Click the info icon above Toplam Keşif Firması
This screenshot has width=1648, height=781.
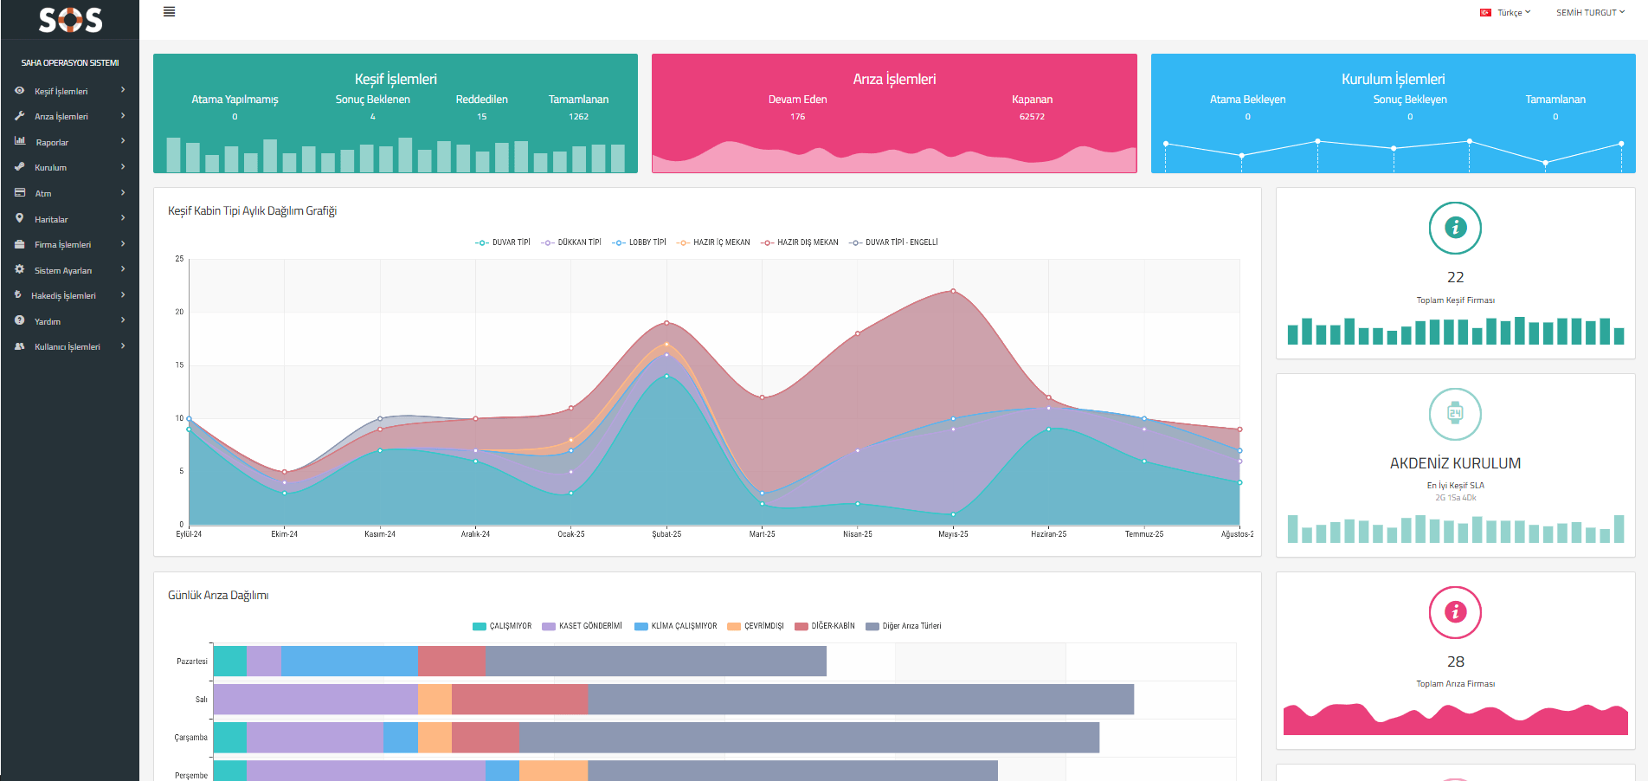tap(1455, 228)
